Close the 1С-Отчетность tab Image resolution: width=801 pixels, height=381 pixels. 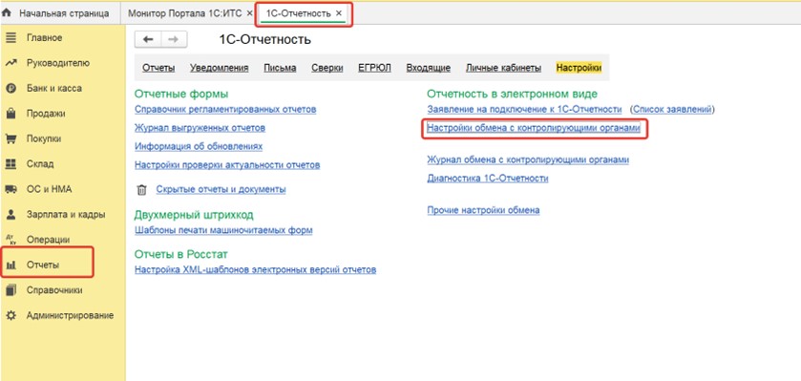(338, 13)
